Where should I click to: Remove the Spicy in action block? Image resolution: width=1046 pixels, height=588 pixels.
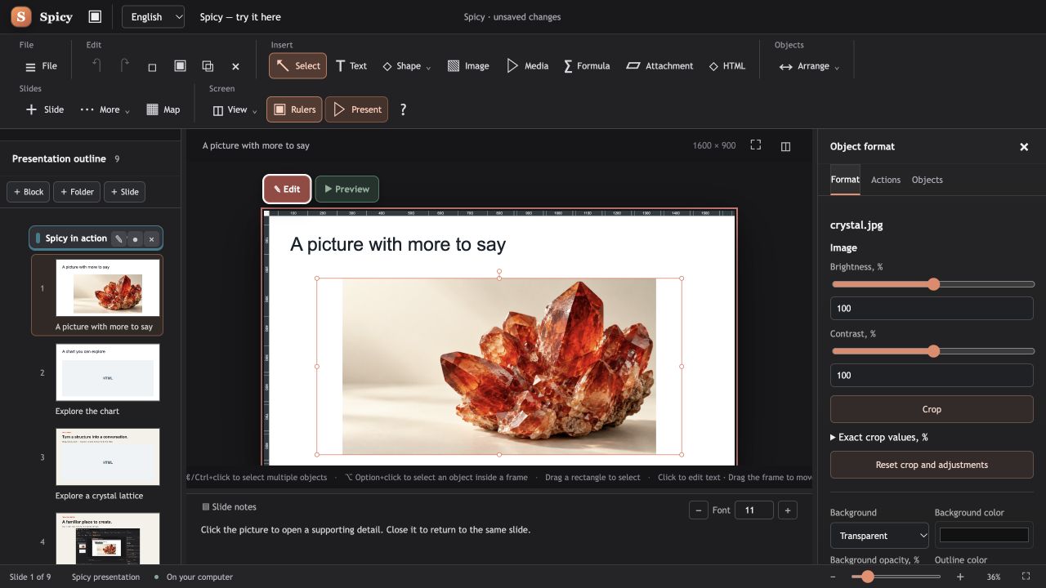click(x=151, y=238)
